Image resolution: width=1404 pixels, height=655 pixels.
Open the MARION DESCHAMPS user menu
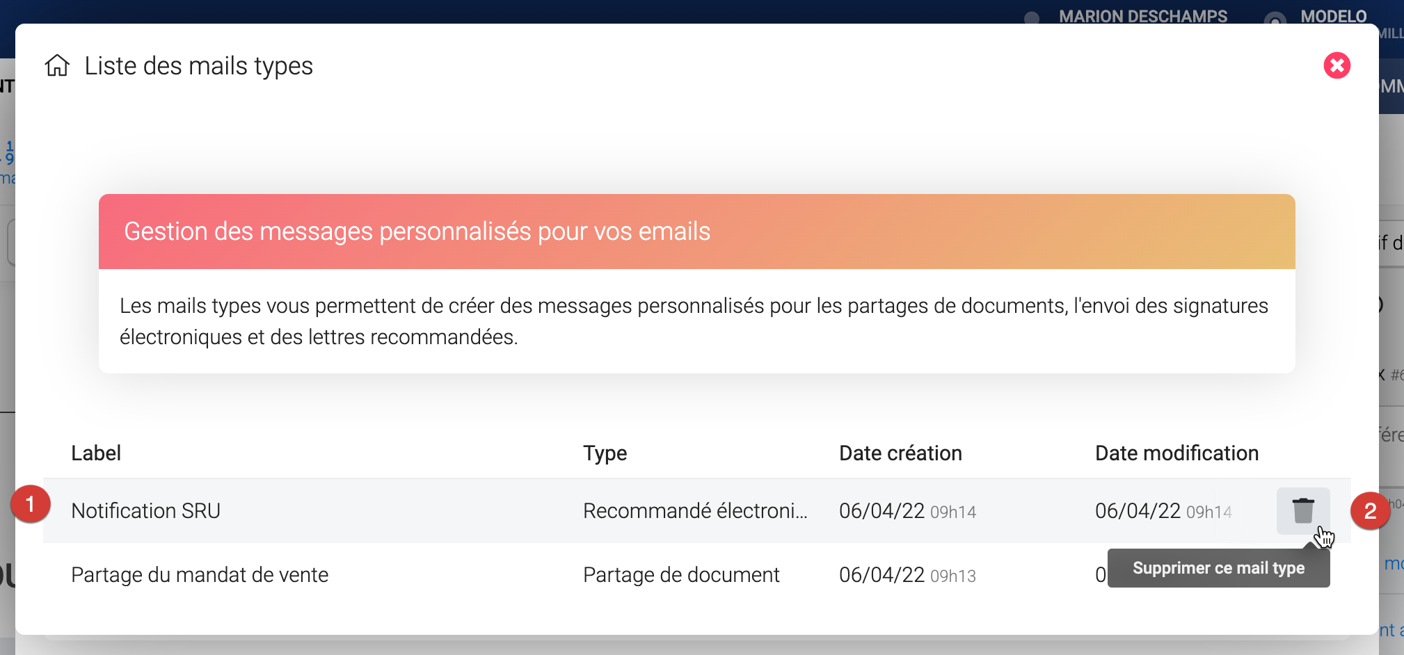1142,16
